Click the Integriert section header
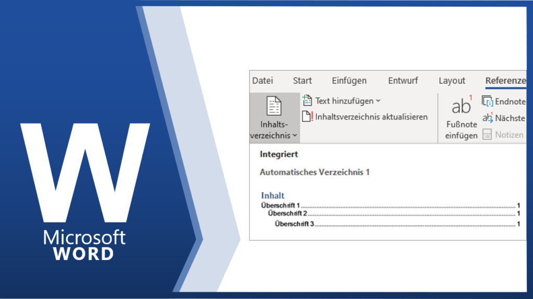Viewport: 533px width, 299px height. 279,154
